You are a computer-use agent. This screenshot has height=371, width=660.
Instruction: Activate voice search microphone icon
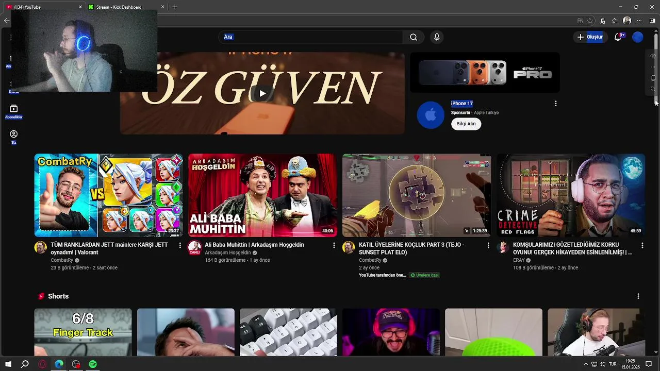pos(437,37)
